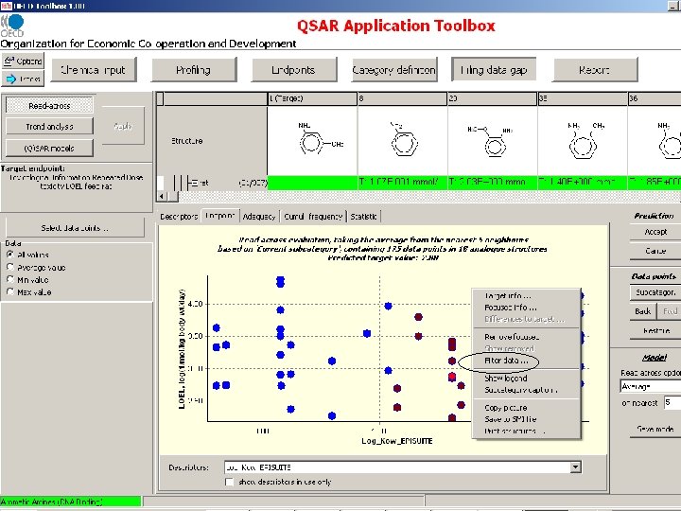The image size is (681, 511).
Task: Switch to the Cumul. frequency tab
Action: pos(313,216)
